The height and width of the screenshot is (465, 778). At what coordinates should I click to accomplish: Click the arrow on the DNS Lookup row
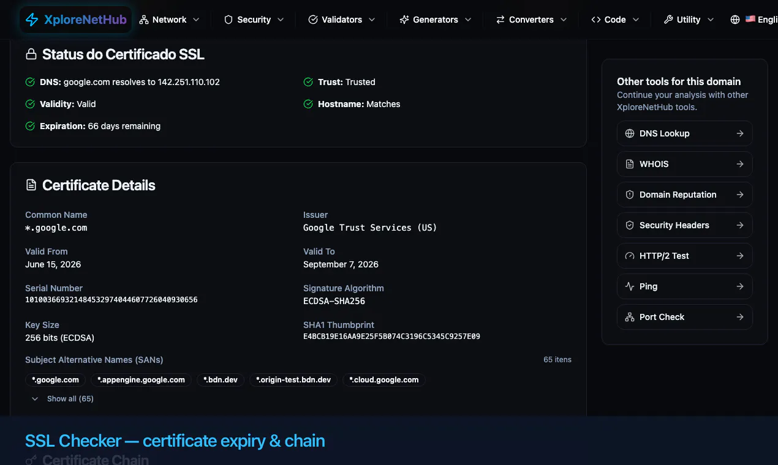(740, 133)
